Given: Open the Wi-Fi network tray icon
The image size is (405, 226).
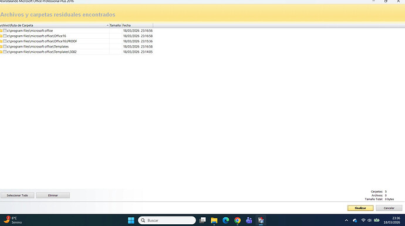Looking at the screenshot, I should 363,220.
